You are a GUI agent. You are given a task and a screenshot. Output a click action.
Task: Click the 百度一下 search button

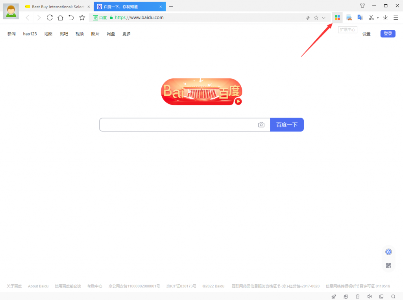point(287,125)
